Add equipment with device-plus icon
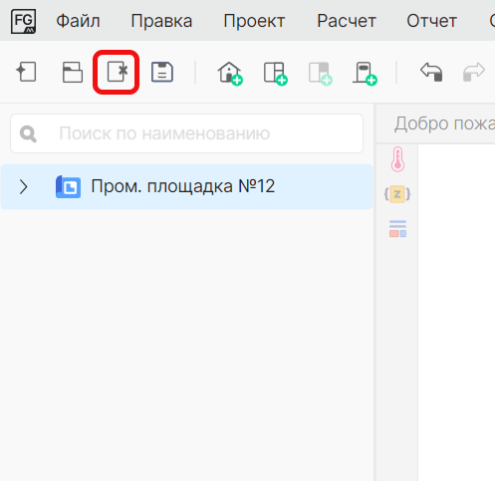The width and height of the screenshot is (495, 481). click(365, 74)
